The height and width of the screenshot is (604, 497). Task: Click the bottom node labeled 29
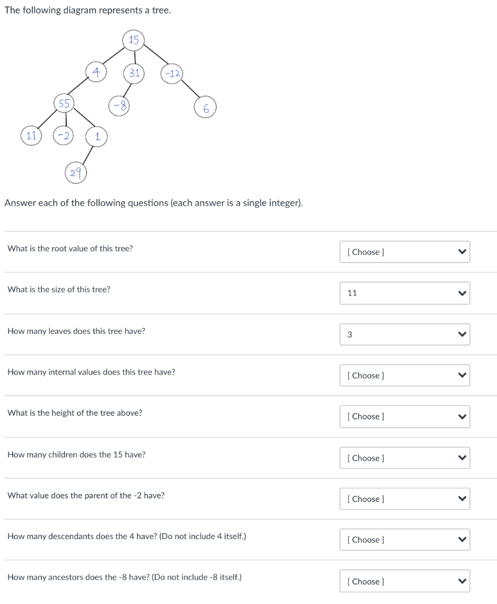75,172
